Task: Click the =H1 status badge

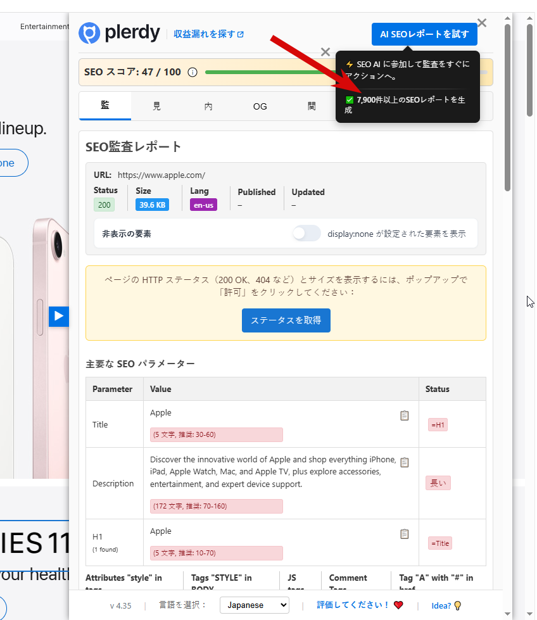Action: tap(438, 425)
